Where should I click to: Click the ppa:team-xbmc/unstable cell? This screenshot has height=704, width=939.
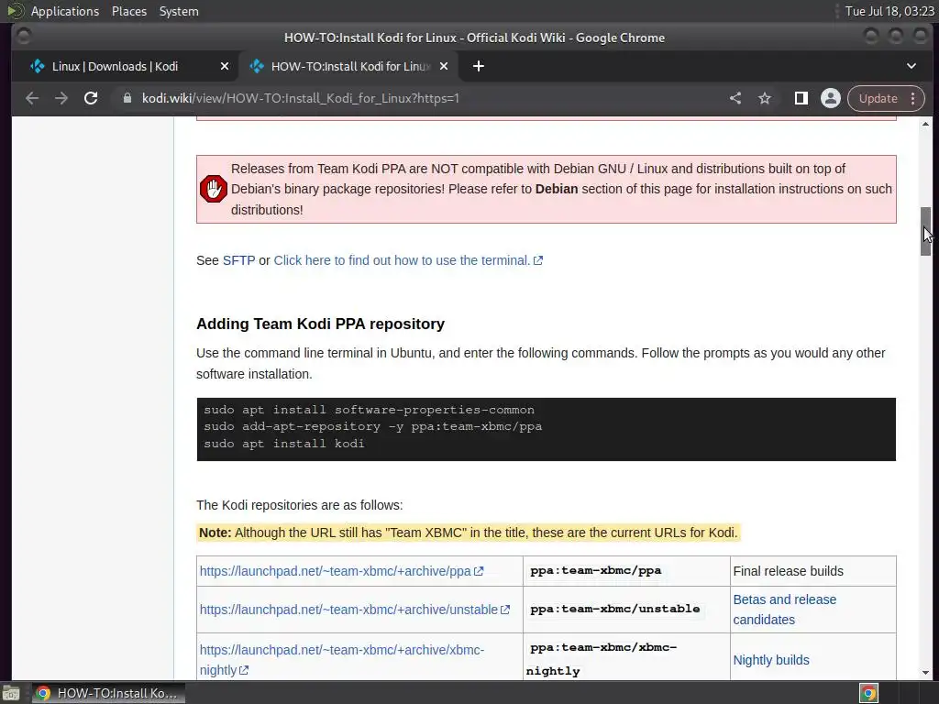(626, 610)
